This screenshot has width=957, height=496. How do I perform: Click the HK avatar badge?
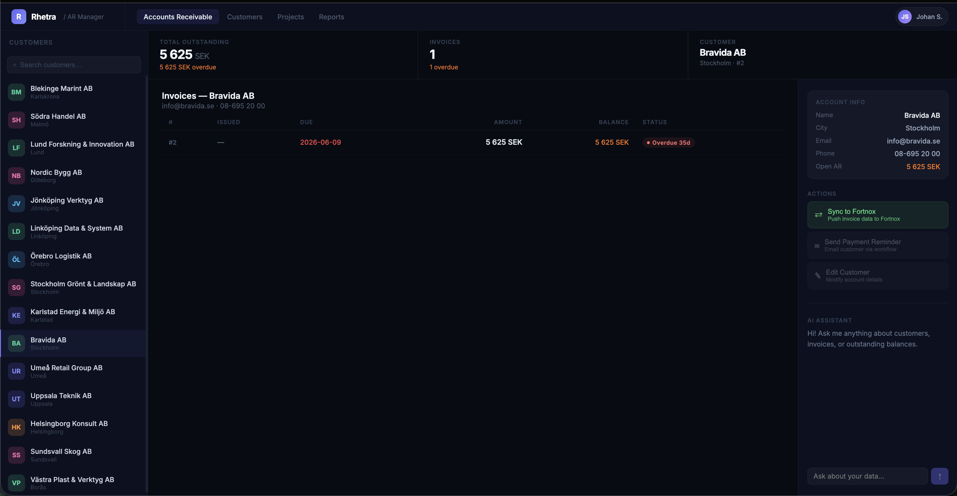click(16, 427)
